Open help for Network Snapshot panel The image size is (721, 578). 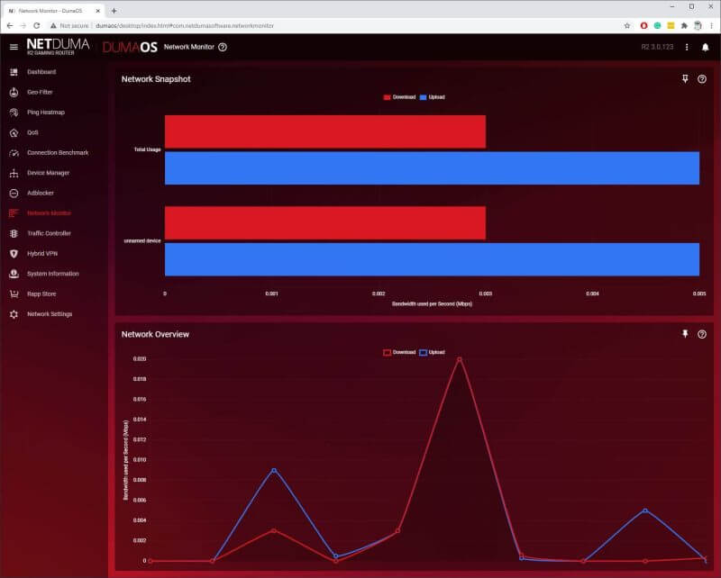702,79
